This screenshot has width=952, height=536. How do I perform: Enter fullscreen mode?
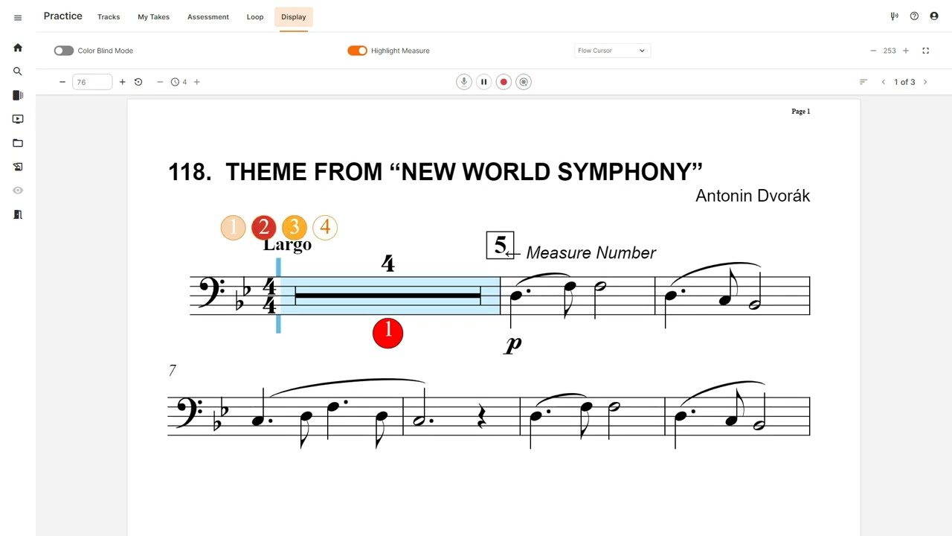[x=926, y=51]
